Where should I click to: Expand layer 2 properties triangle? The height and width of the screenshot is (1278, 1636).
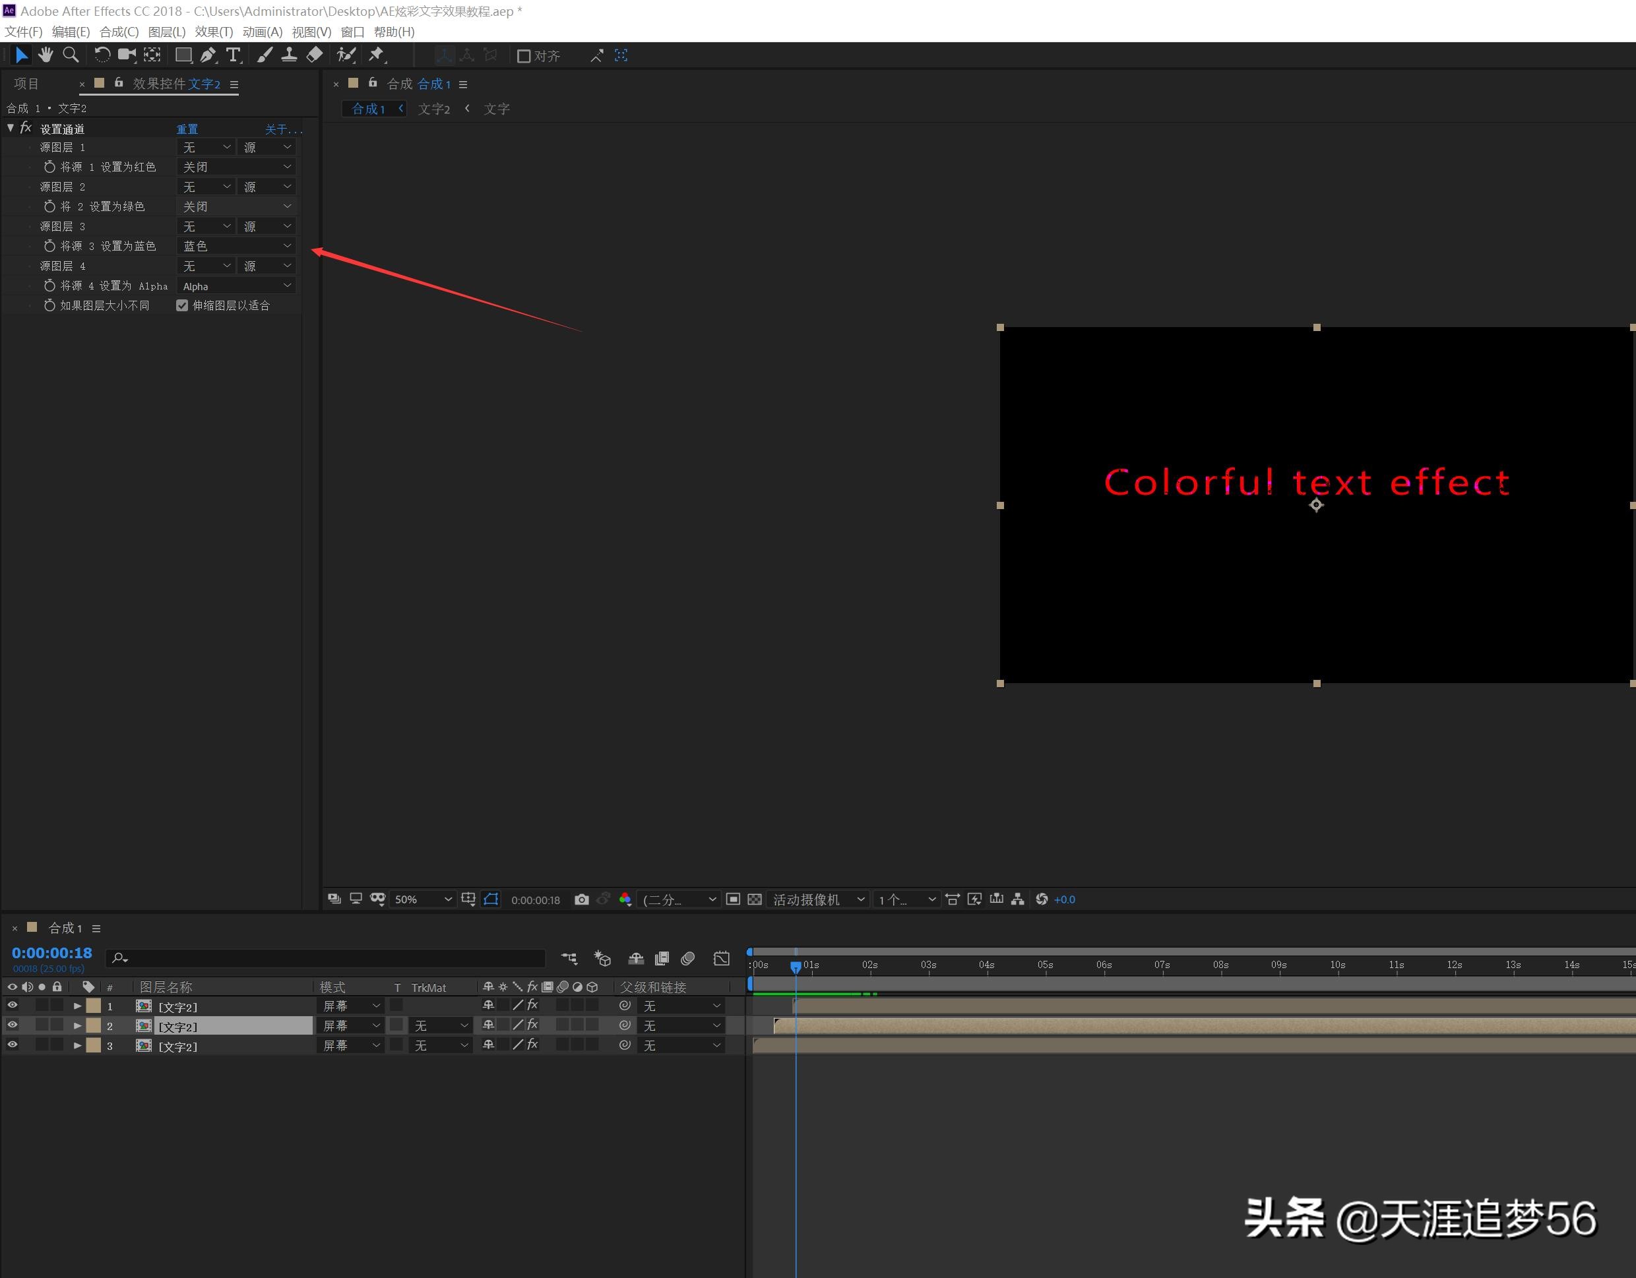[77, 1025]
